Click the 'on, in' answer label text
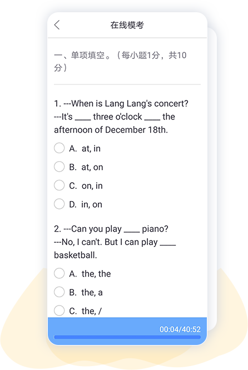Screen dimensions: 248x370 tap(92, 186)
